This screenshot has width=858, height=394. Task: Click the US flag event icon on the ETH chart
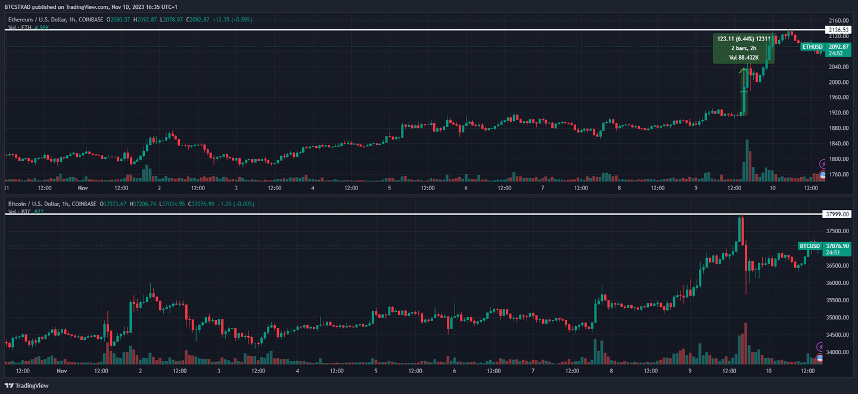(823, 175)
